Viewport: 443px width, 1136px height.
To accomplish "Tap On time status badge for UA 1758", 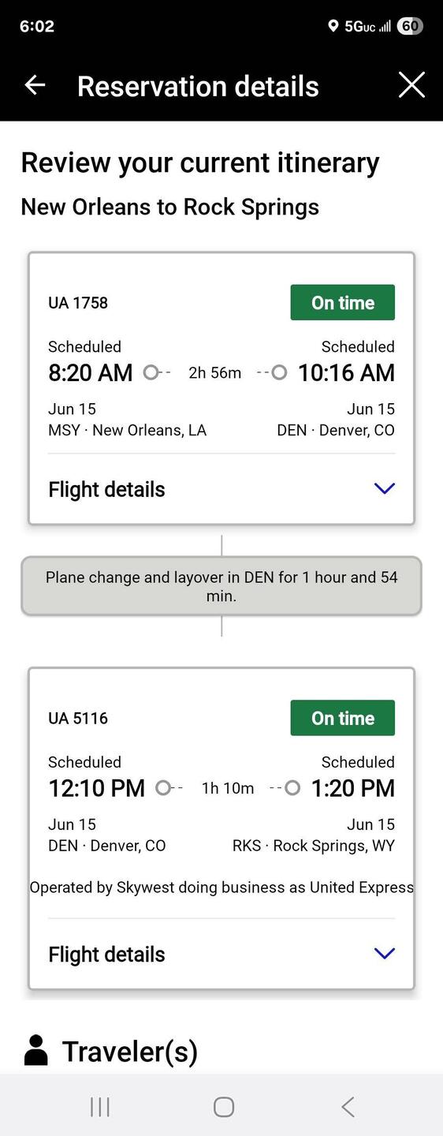I will (343, 303).
